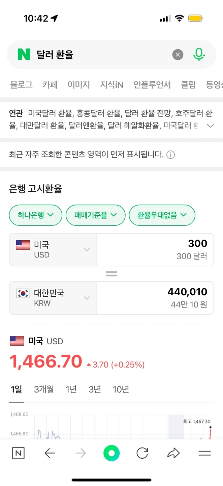
Task: Open sharing options via the share icon
Action: (173, 453)
